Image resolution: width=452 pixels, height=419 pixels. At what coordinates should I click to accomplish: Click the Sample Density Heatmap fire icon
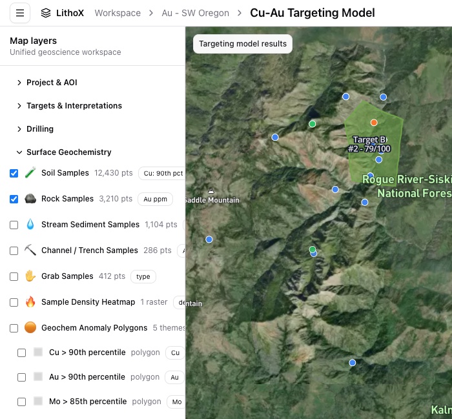[30, 301]
